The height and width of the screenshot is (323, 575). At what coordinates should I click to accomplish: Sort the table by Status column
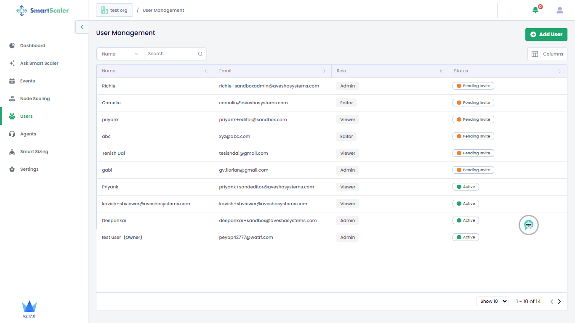(559, 71)
